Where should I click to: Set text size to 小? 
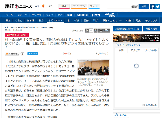point(87,31)
